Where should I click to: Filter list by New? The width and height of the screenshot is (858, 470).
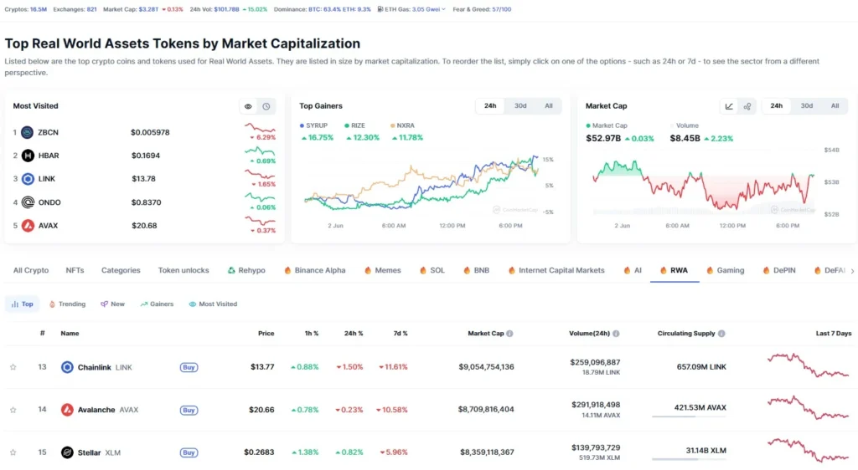(113, 304)
